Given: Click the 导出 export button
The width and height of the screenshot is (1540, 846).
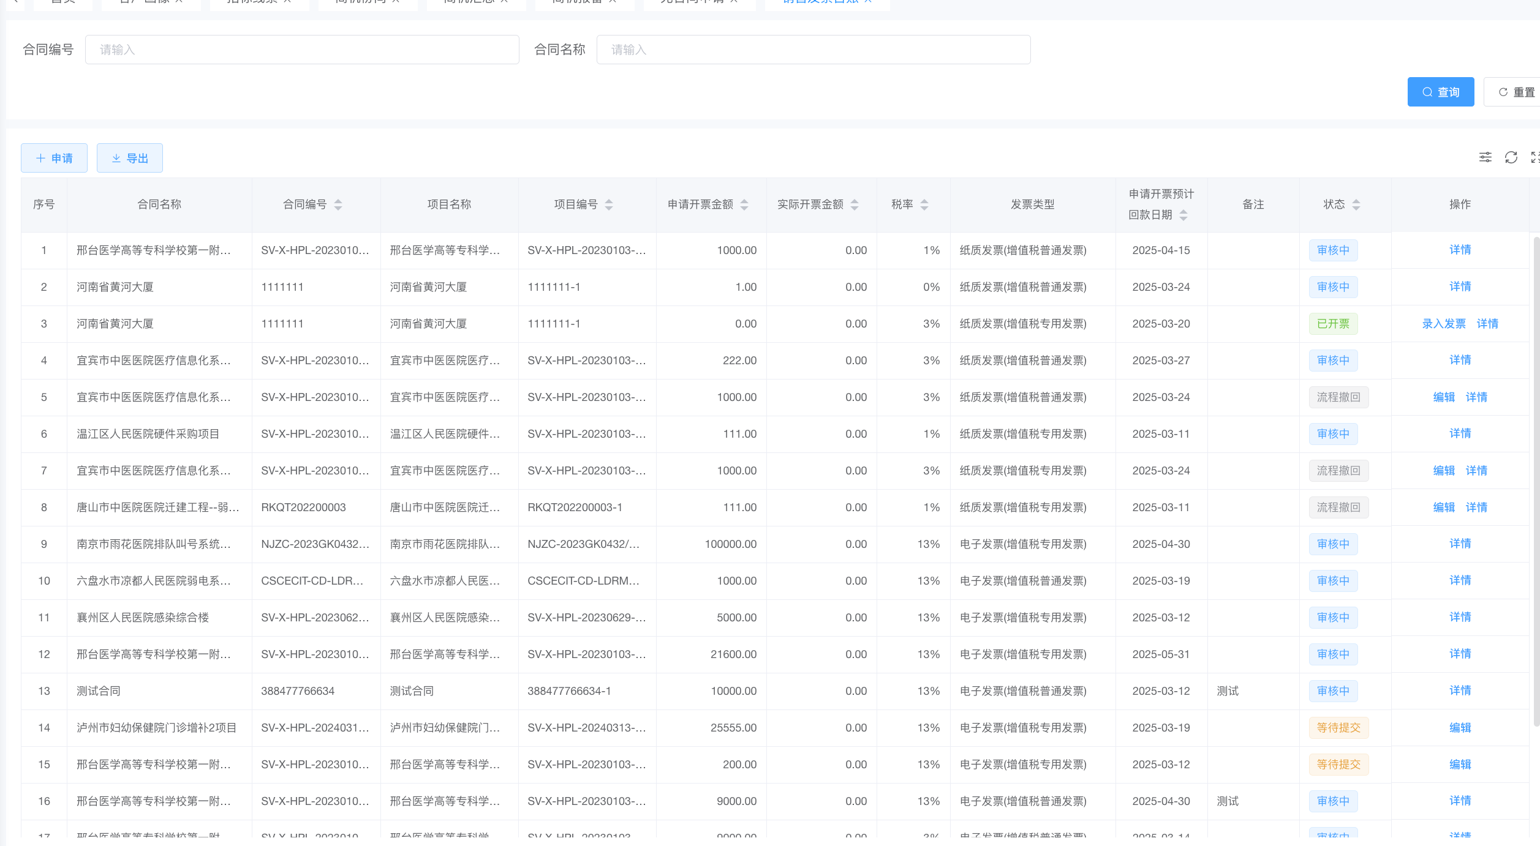Looking at the screenshot, I should click(130, 158).
